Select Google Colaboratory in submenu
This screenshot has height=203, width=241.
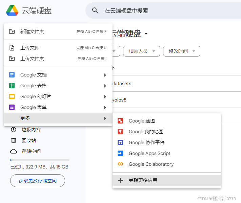click(x=167, y=164)
